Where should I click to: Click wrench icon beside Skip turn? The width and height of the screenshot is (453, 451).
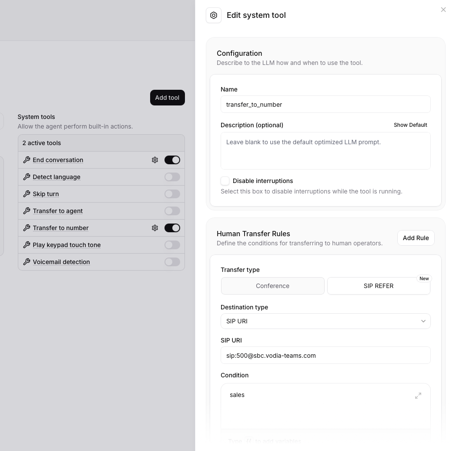coord(27,194)
